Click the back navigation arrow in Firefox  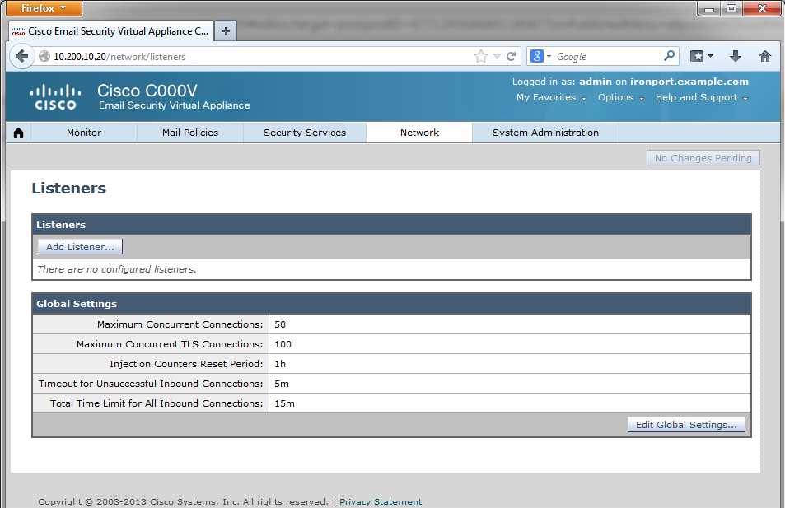22,56
